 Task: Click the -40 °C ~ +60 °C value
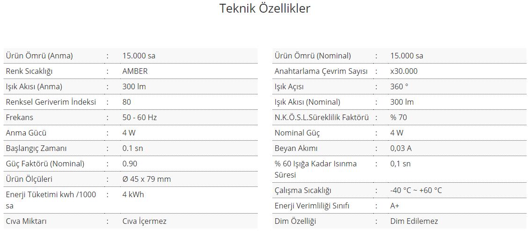tap(416, 190)
